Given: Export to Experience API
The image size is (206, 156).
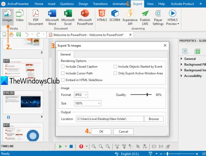Looking at the screenshot, I should pos(130,18).
